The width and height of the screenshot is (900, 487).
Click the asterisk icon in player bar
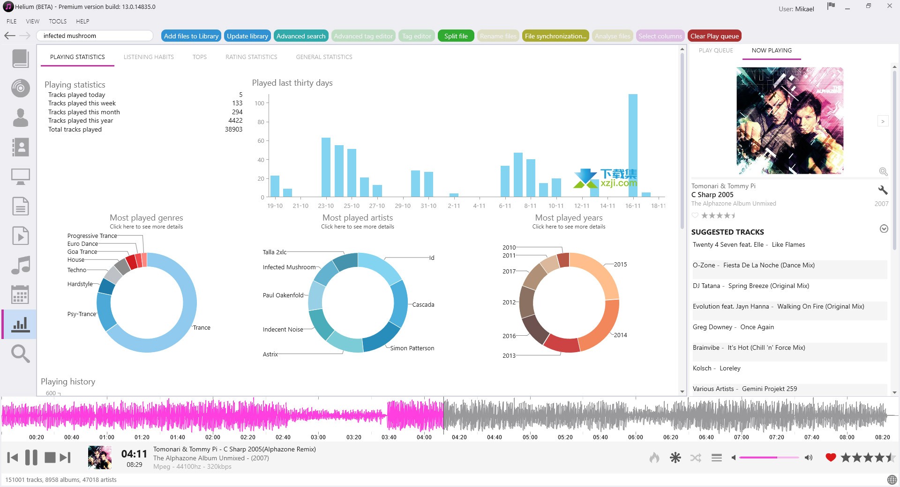click(675, 457)
